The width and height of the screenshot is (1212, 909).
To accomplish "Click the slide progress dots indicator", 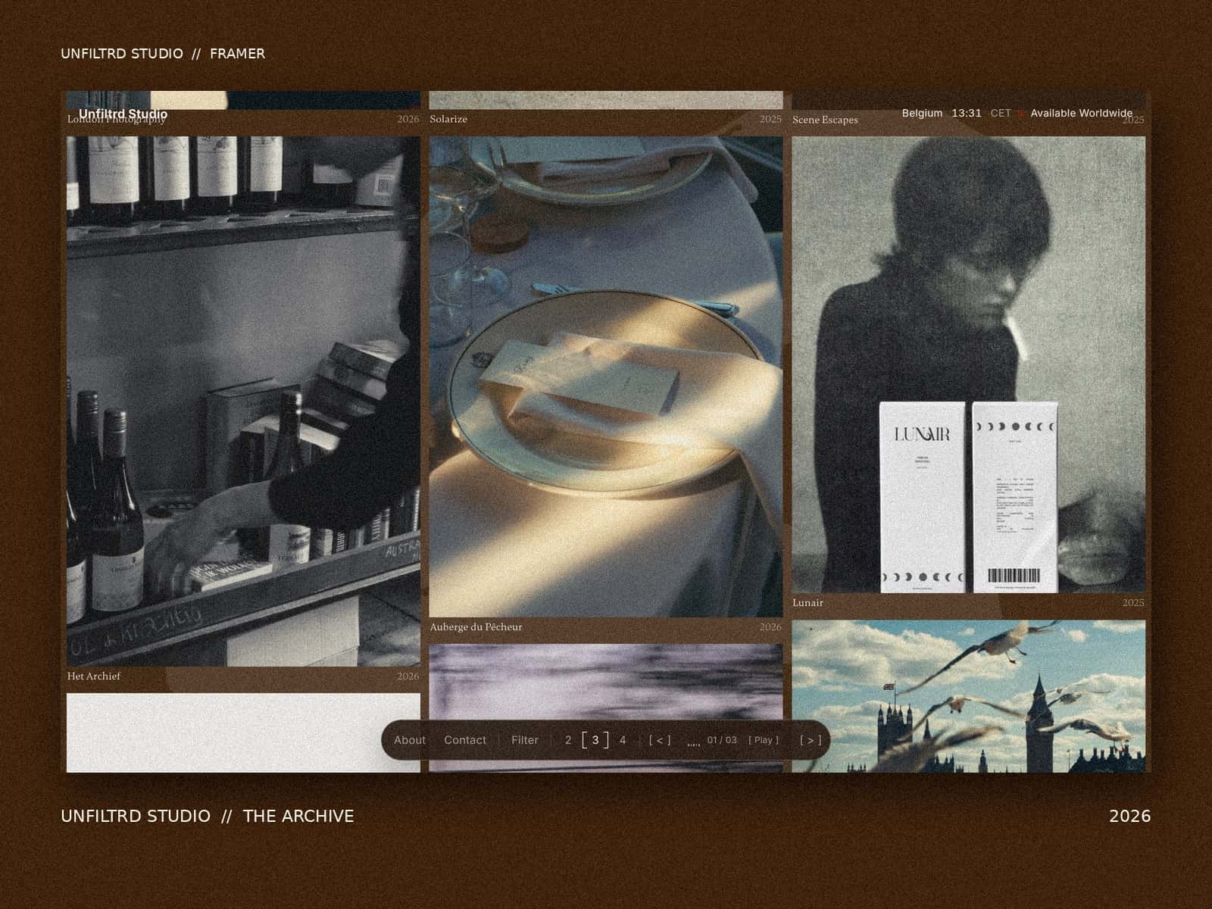I will [x=693, y=745].
